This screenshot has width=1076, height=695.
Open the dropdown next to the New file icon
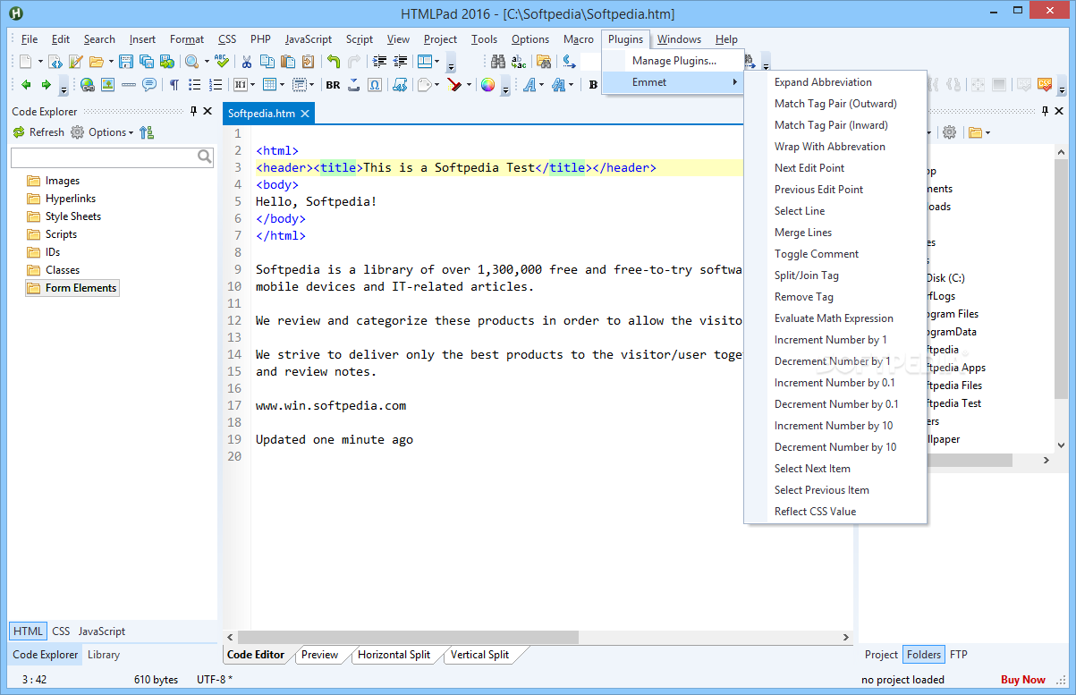40,62
